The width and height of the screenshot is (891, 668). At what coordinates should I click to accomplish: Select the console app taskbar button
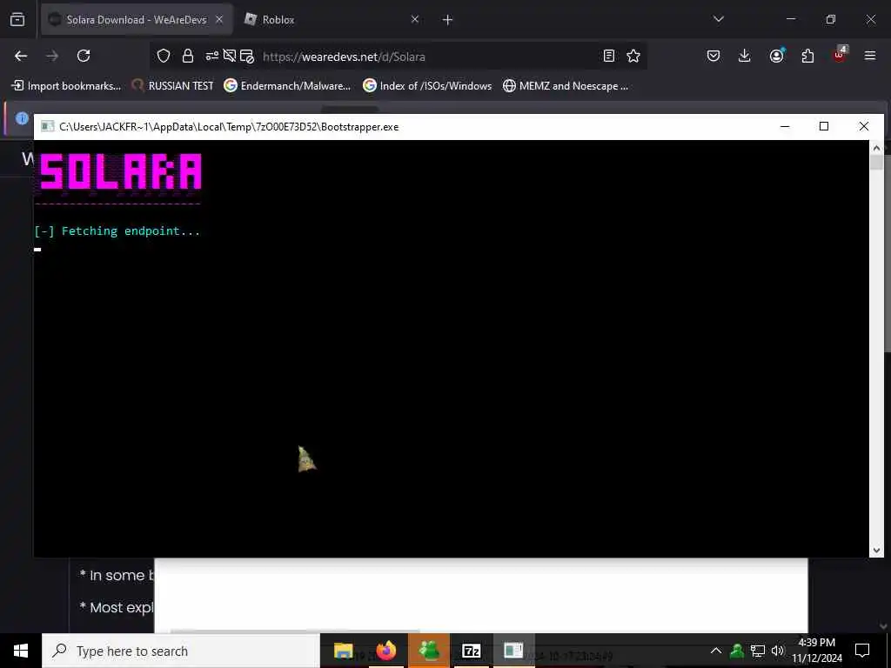point(513,651)
